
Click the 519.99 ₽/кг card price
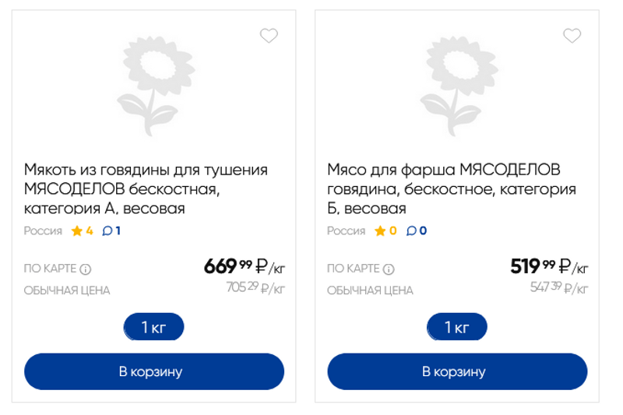coord(548,267)
